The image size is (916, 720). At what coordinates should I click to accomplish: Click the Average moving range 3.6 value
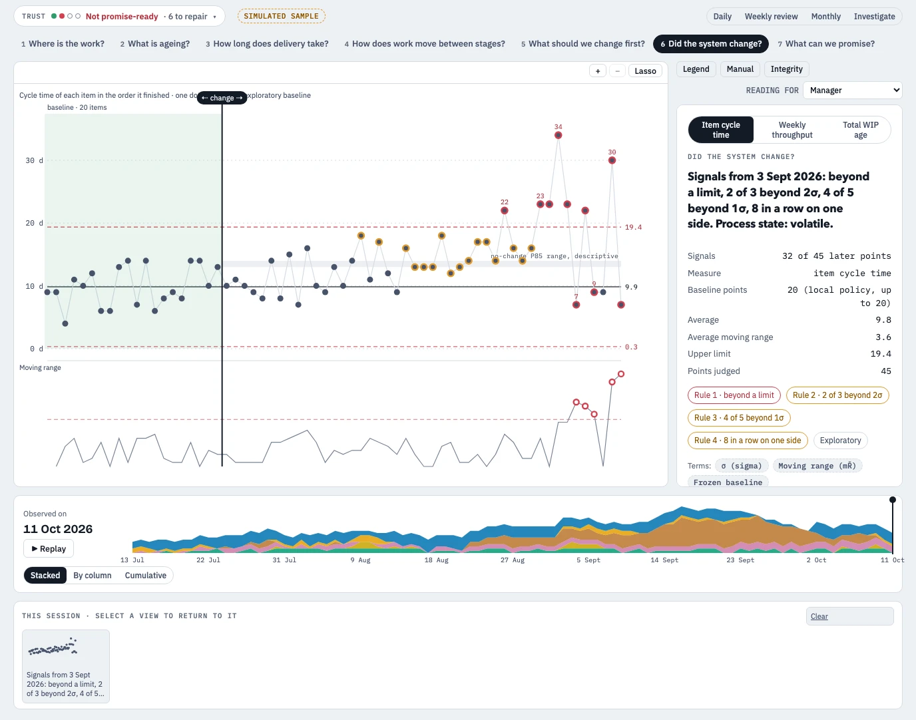coord(883,337)
